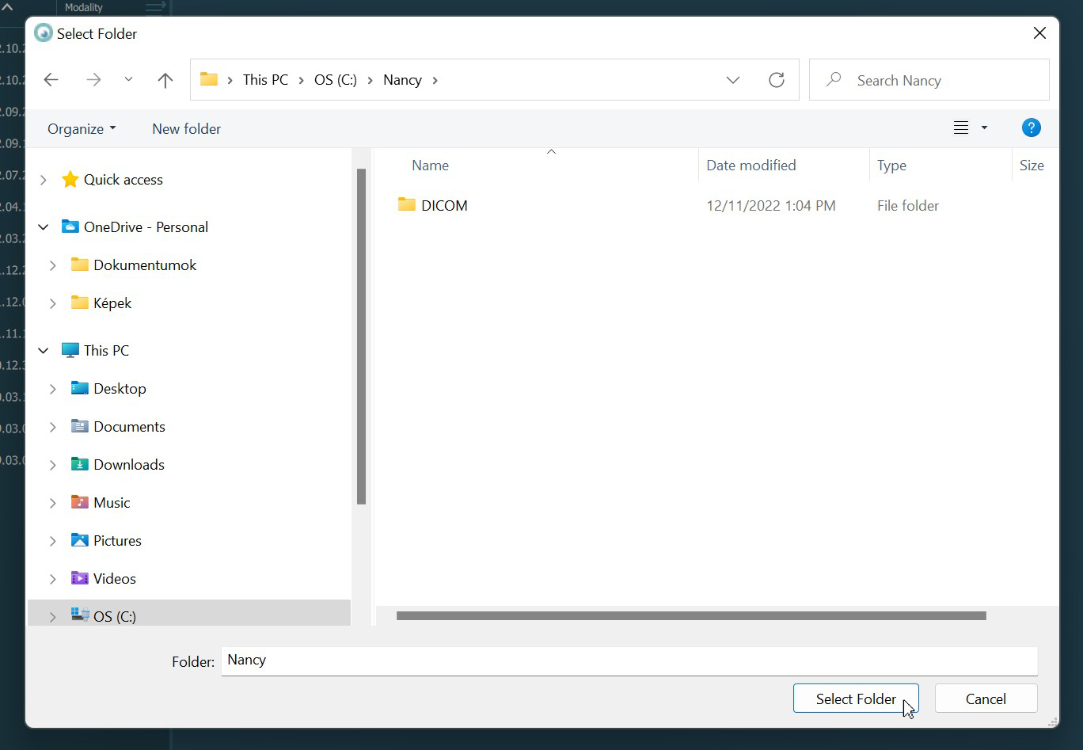The height and width of the screenshot is (750, 1083).
Task: Click the horizontal scrollbar in file list
Action: click(690, 616)
